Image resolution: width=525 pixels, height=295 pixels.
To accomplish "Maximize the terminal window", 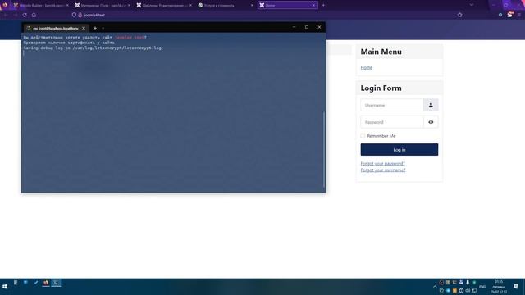I will 307,27.
